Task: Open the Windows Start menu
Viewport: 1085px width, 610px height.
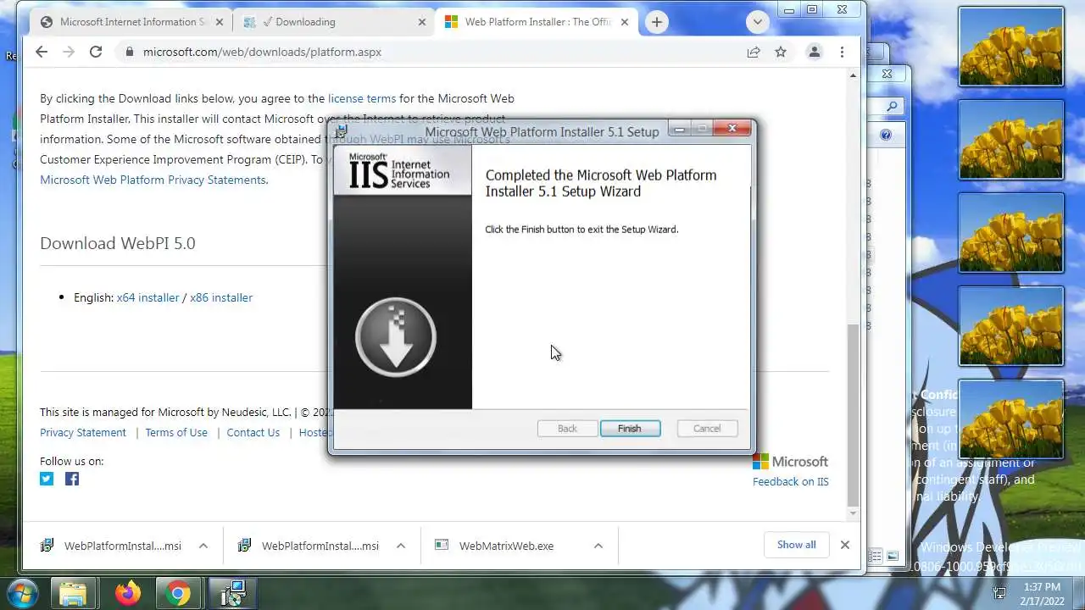Action: pos(21,593)
